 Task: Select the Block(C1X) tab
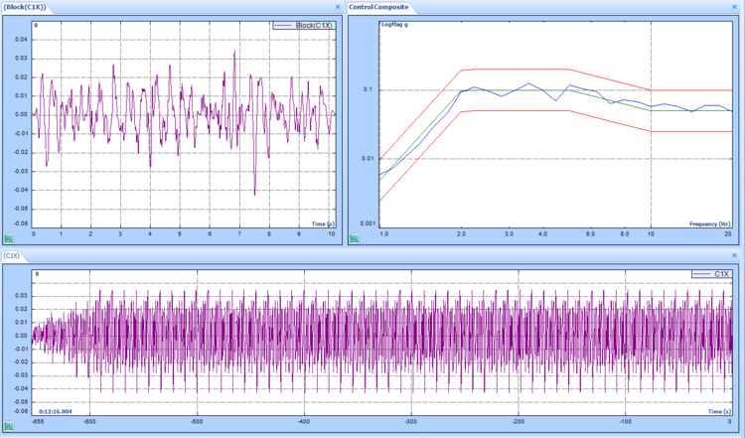click(25, 7)
